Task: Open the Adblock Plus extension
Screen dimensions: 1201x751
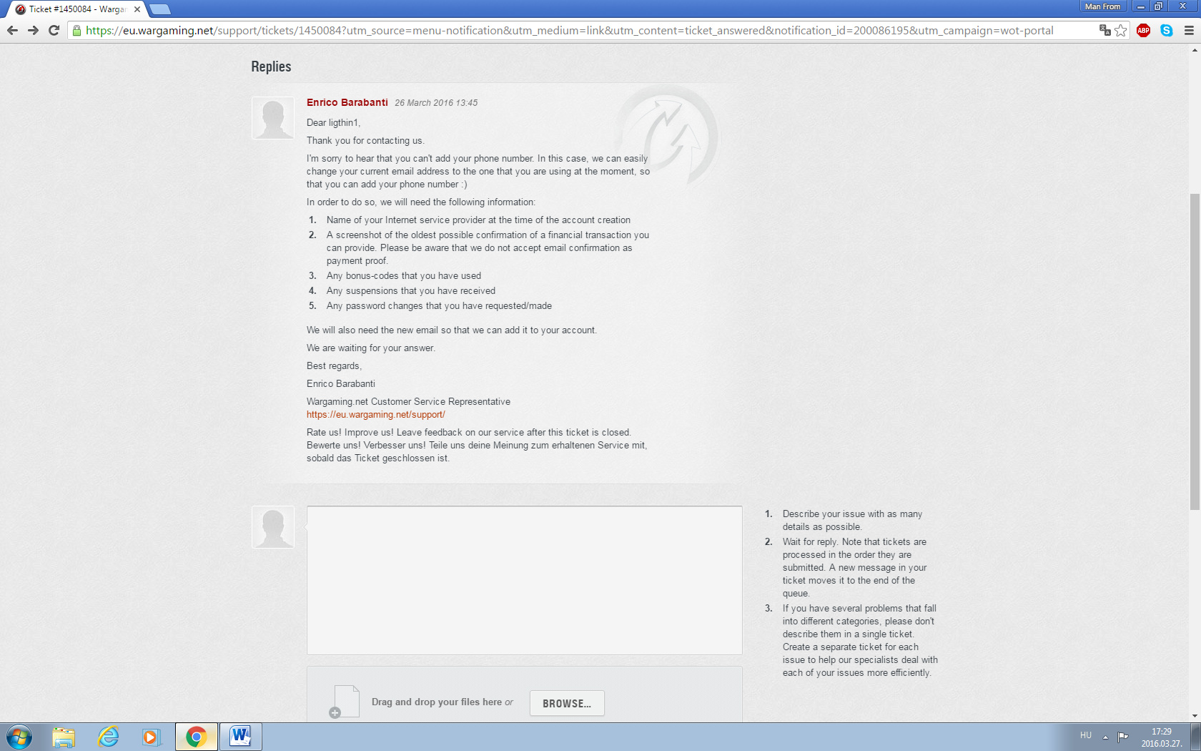Action: (x=1143, y=30)
